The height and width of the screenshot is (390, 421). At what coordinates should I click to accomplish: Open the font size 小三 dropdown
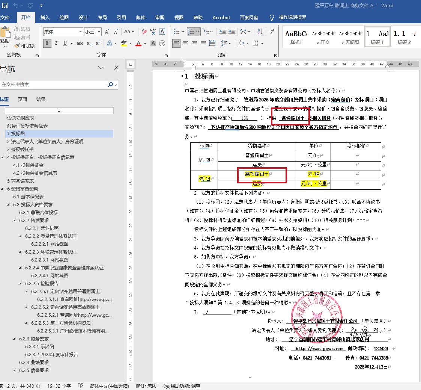click(x=99, y=32)
